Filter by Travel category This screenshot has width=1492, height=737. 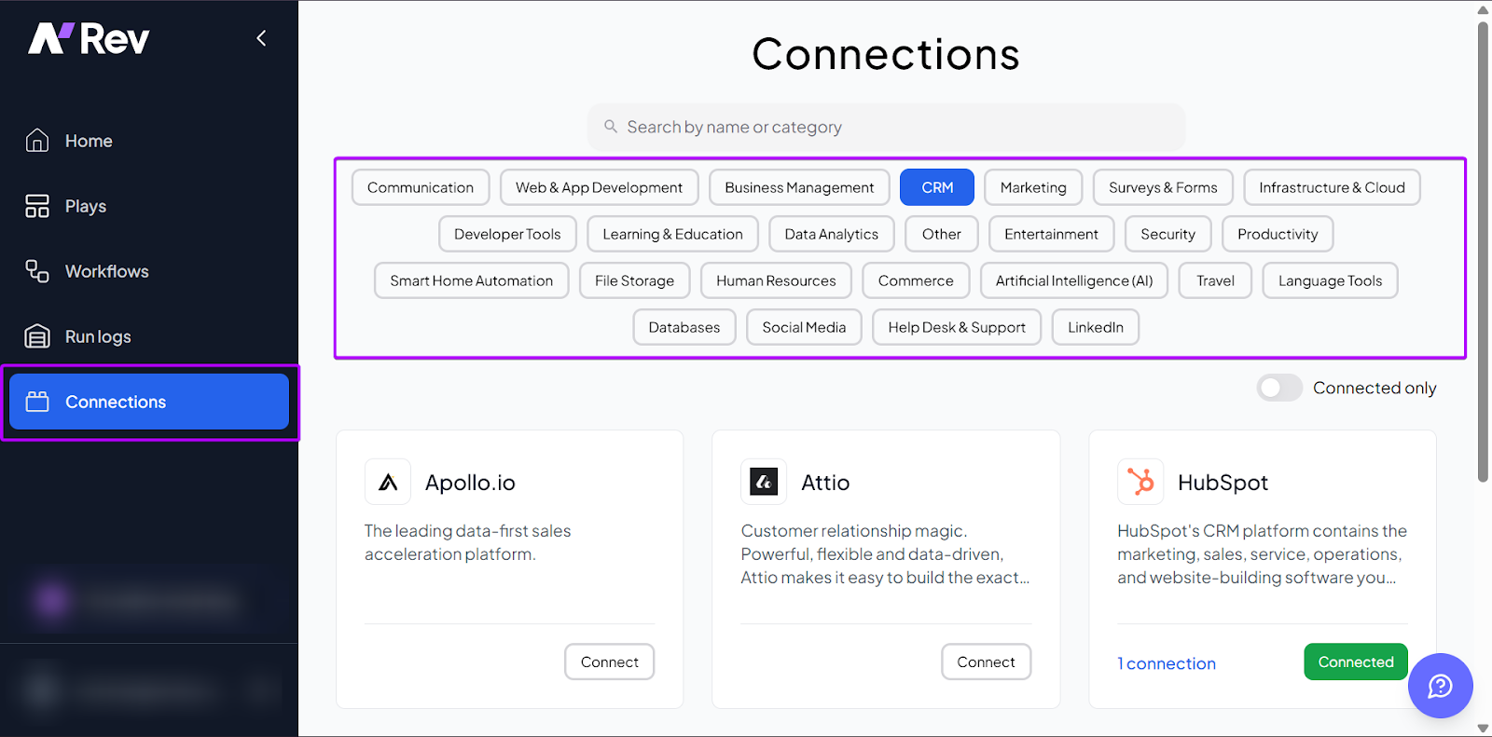pyautogui.click(x=1215, y=280)
